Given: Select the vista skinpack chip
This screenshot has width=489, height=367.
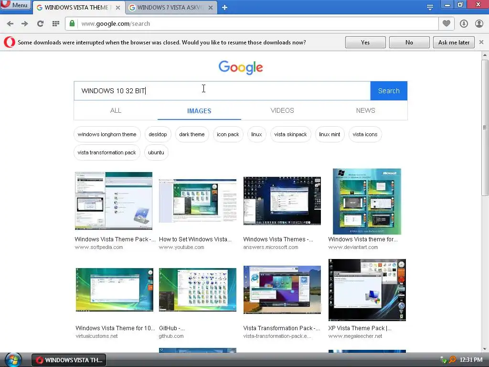Looking at the screenshot, I should click(290, 134).
